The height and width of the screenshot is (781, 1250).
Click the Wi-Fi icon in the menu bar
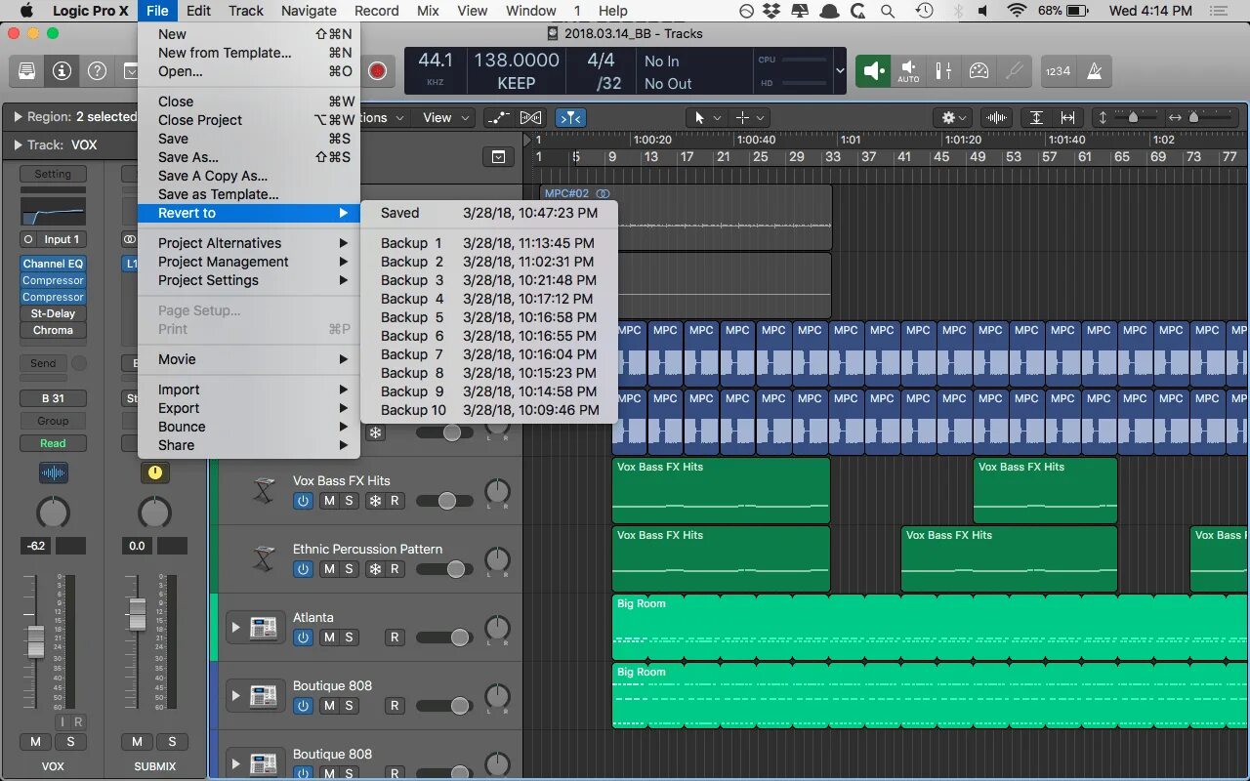coord(1017,11)
